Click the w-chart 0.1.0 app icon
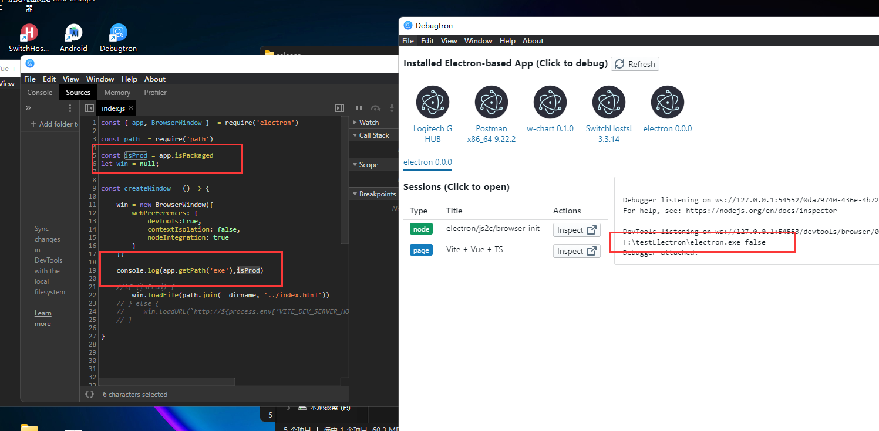The height and width of the screenshot is (431, 879). [550, 102]
